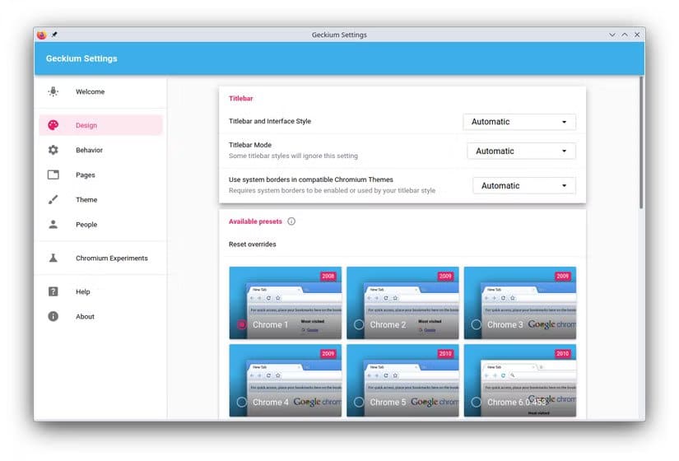This screenshot has height=461, width=679.
Task: Select the Chrome 2 preset radio button
Action: pyautogui.click(x=359, y=324)
